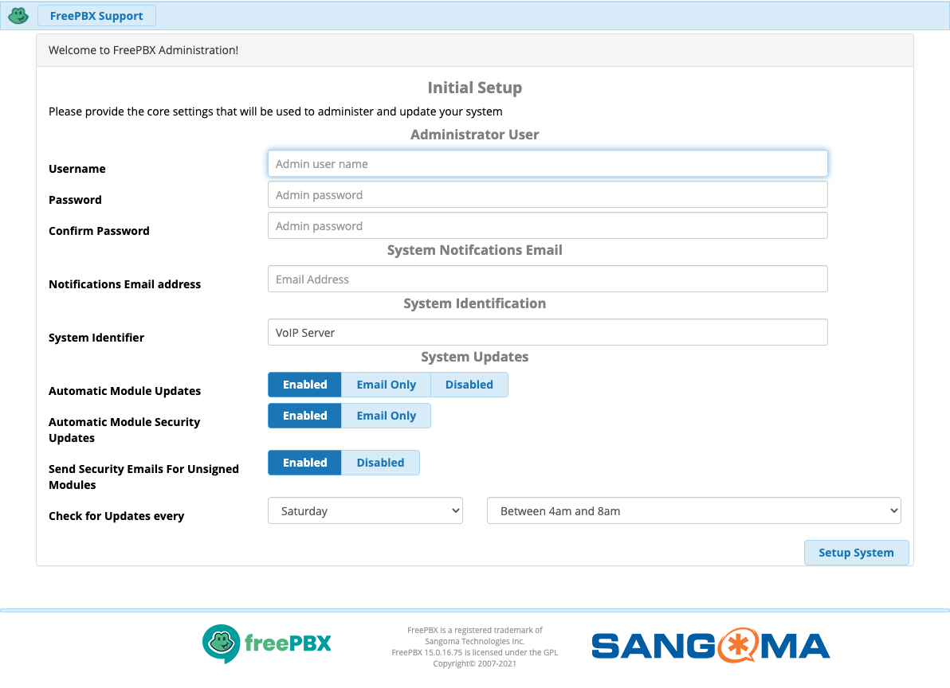Click the Welcome to FreePBX Administration heading

click(x=143, y=50)
